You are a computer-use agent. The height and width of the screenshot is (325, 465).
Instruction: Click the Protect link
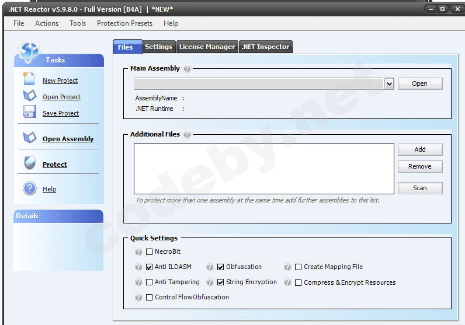[55, 165]
